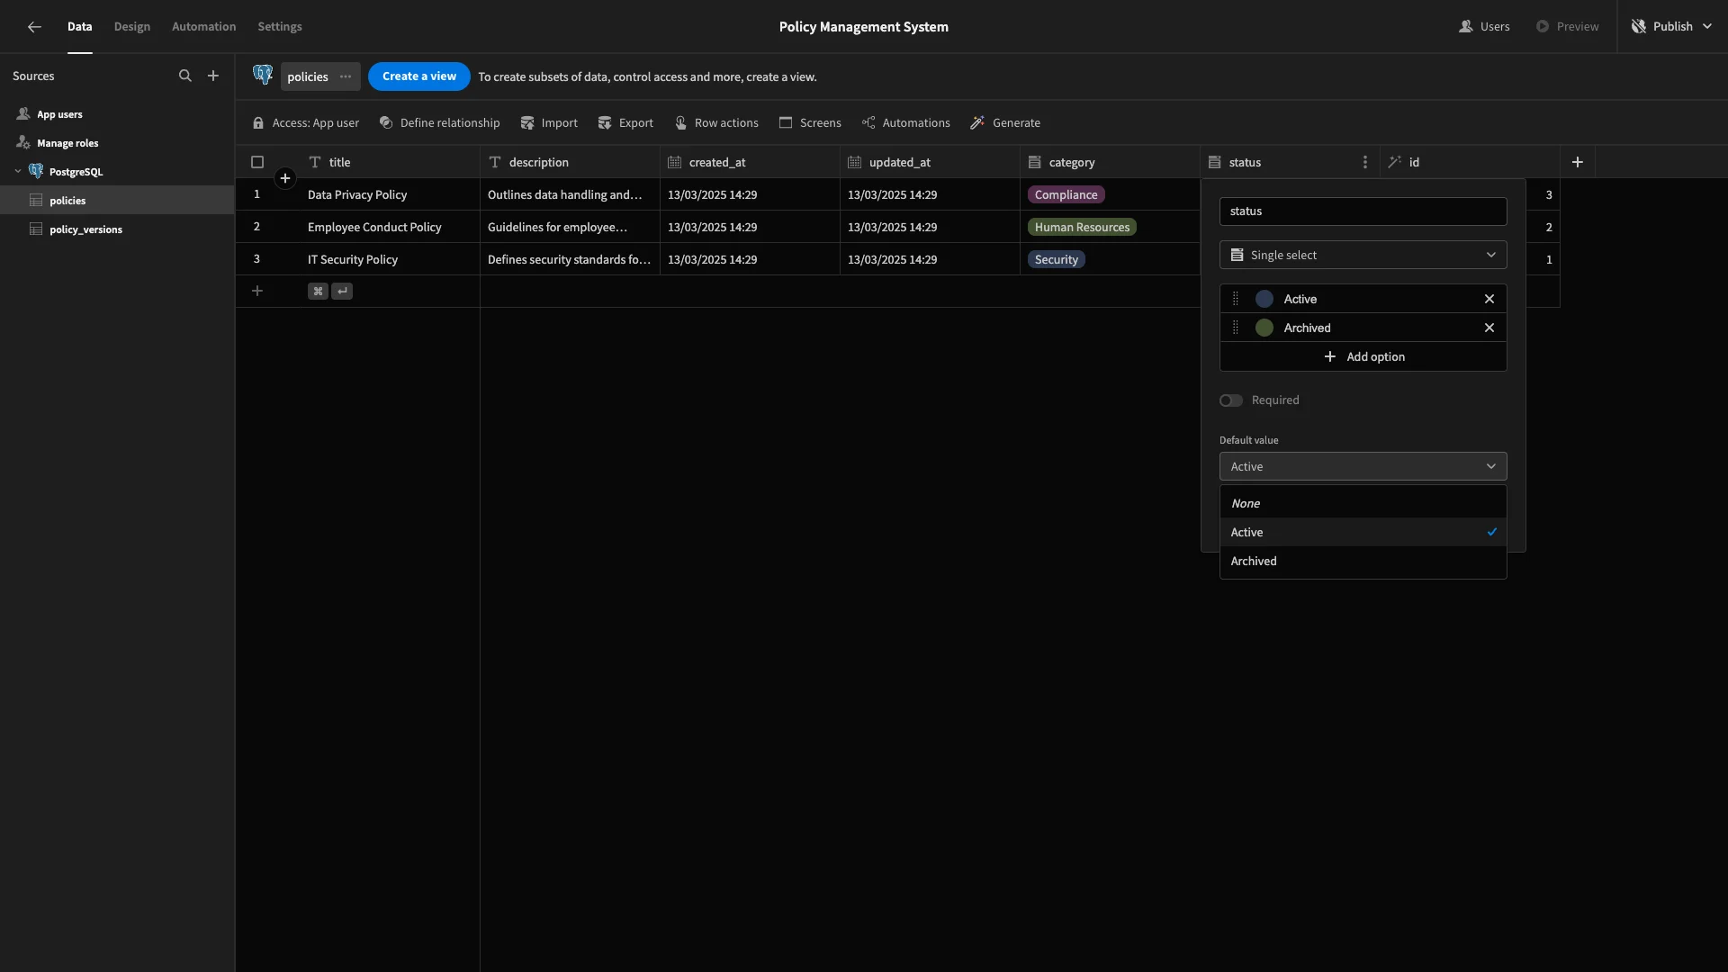Grab the drag handle of Archived option

(x=1236, y=328)
